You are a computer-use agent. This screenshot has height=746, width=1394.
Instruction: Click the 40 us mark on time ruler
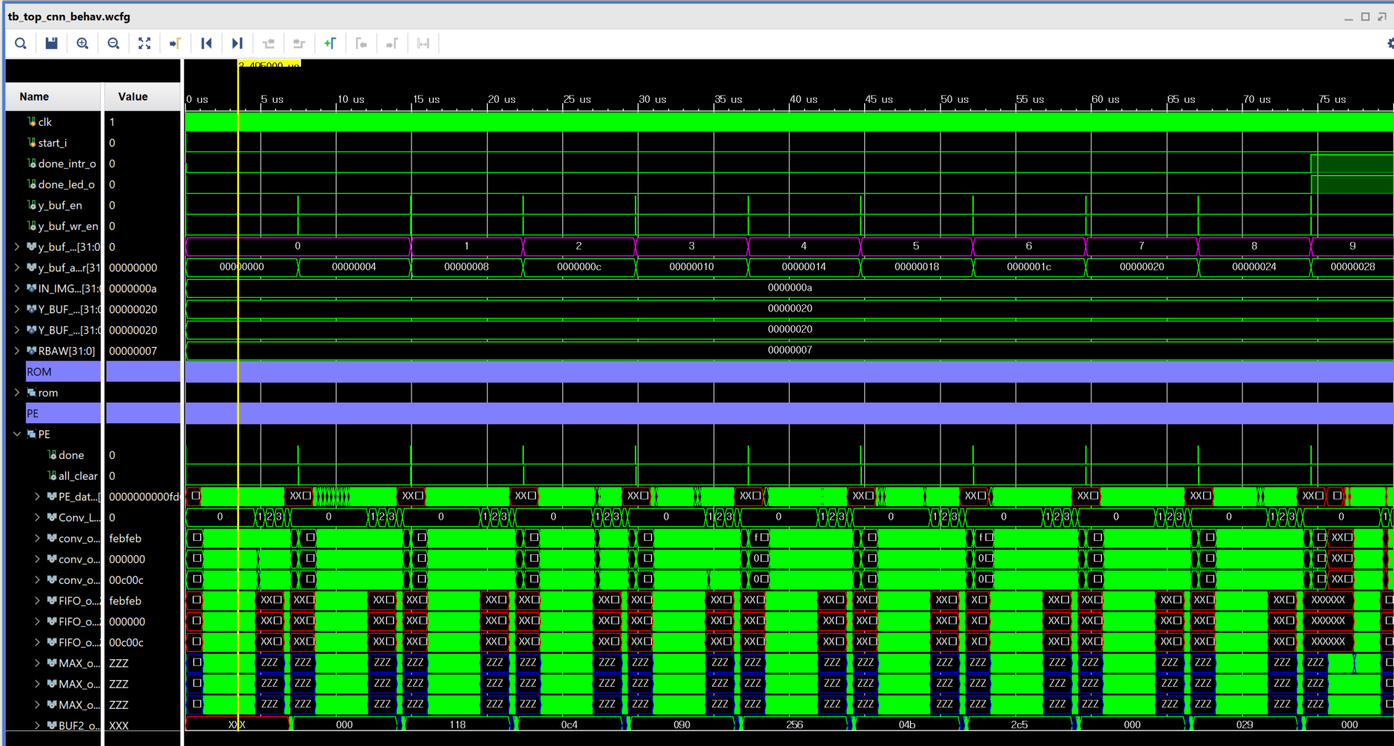pyautogui.click(x=804, y=99)
